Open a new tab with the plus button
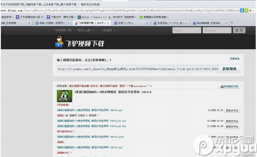 (x=232, y=23)
